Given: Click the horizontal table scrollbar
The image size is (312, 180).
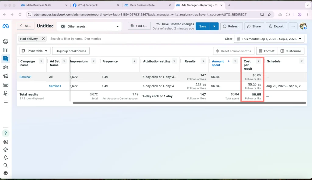Looking at the screenshot, I should 189,103.
